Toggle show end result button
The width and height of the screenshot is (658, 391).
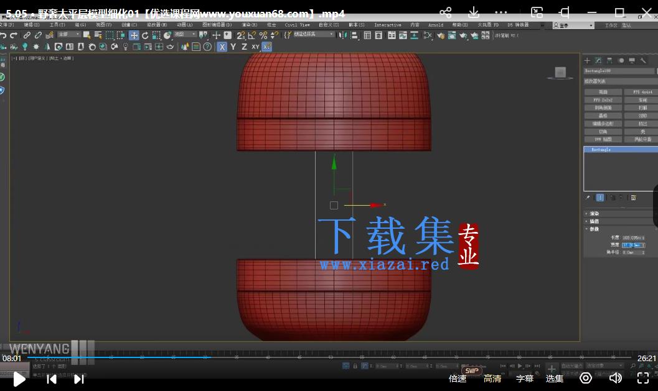[600, 198]
